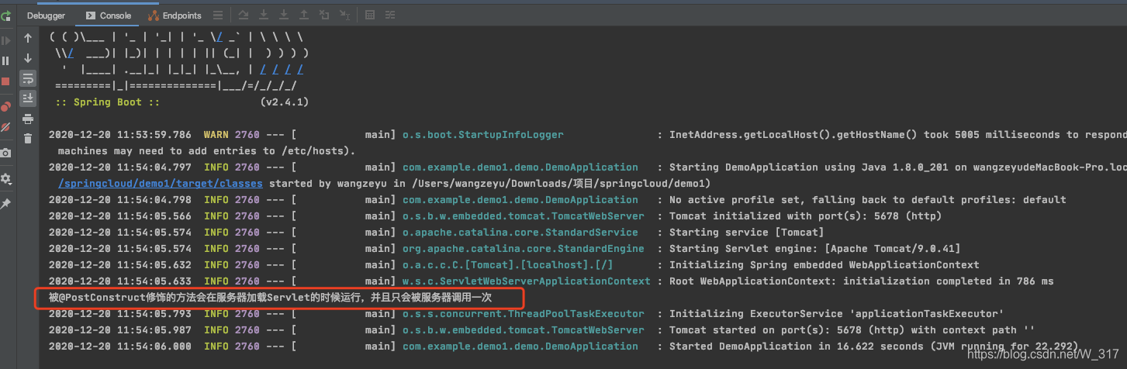Open the View Breakpoints icon

(x=5, y=106)
